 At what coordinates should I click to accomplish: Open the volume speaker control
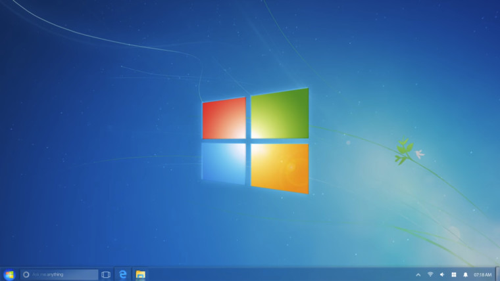click(442, 274)
